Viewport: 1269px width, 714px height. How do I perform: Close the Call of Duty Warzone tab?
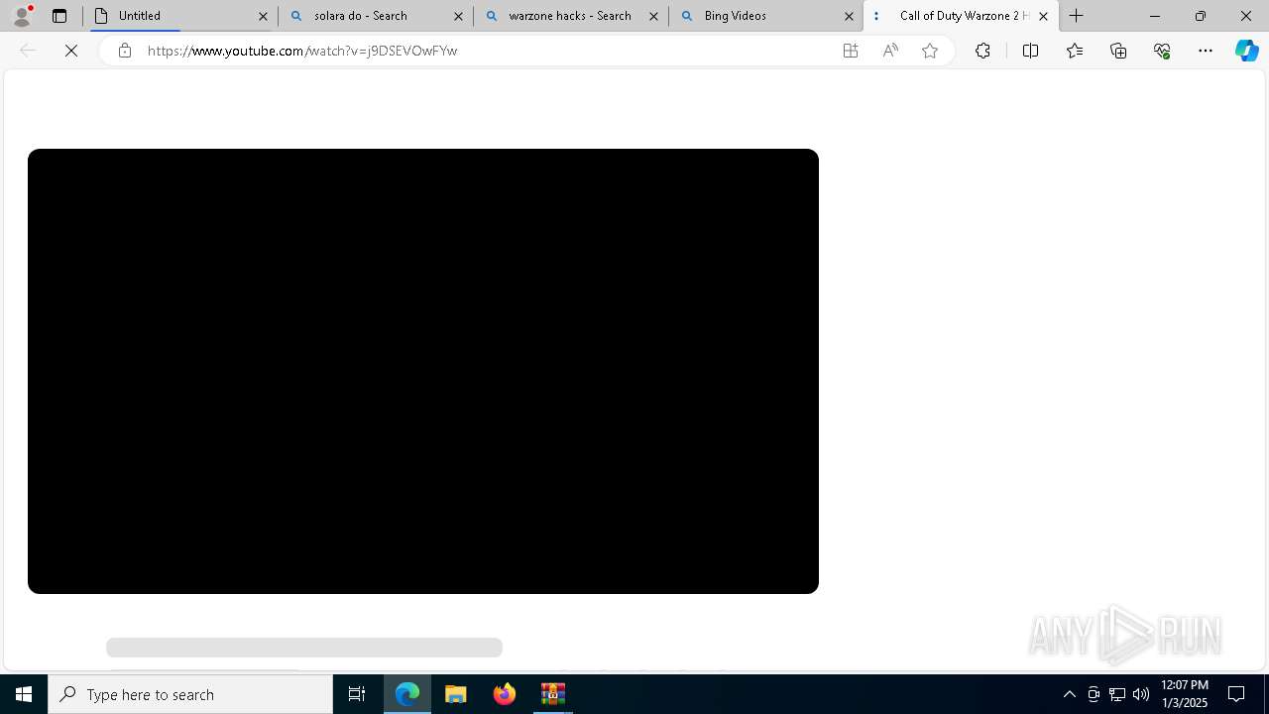(1043, 16)
